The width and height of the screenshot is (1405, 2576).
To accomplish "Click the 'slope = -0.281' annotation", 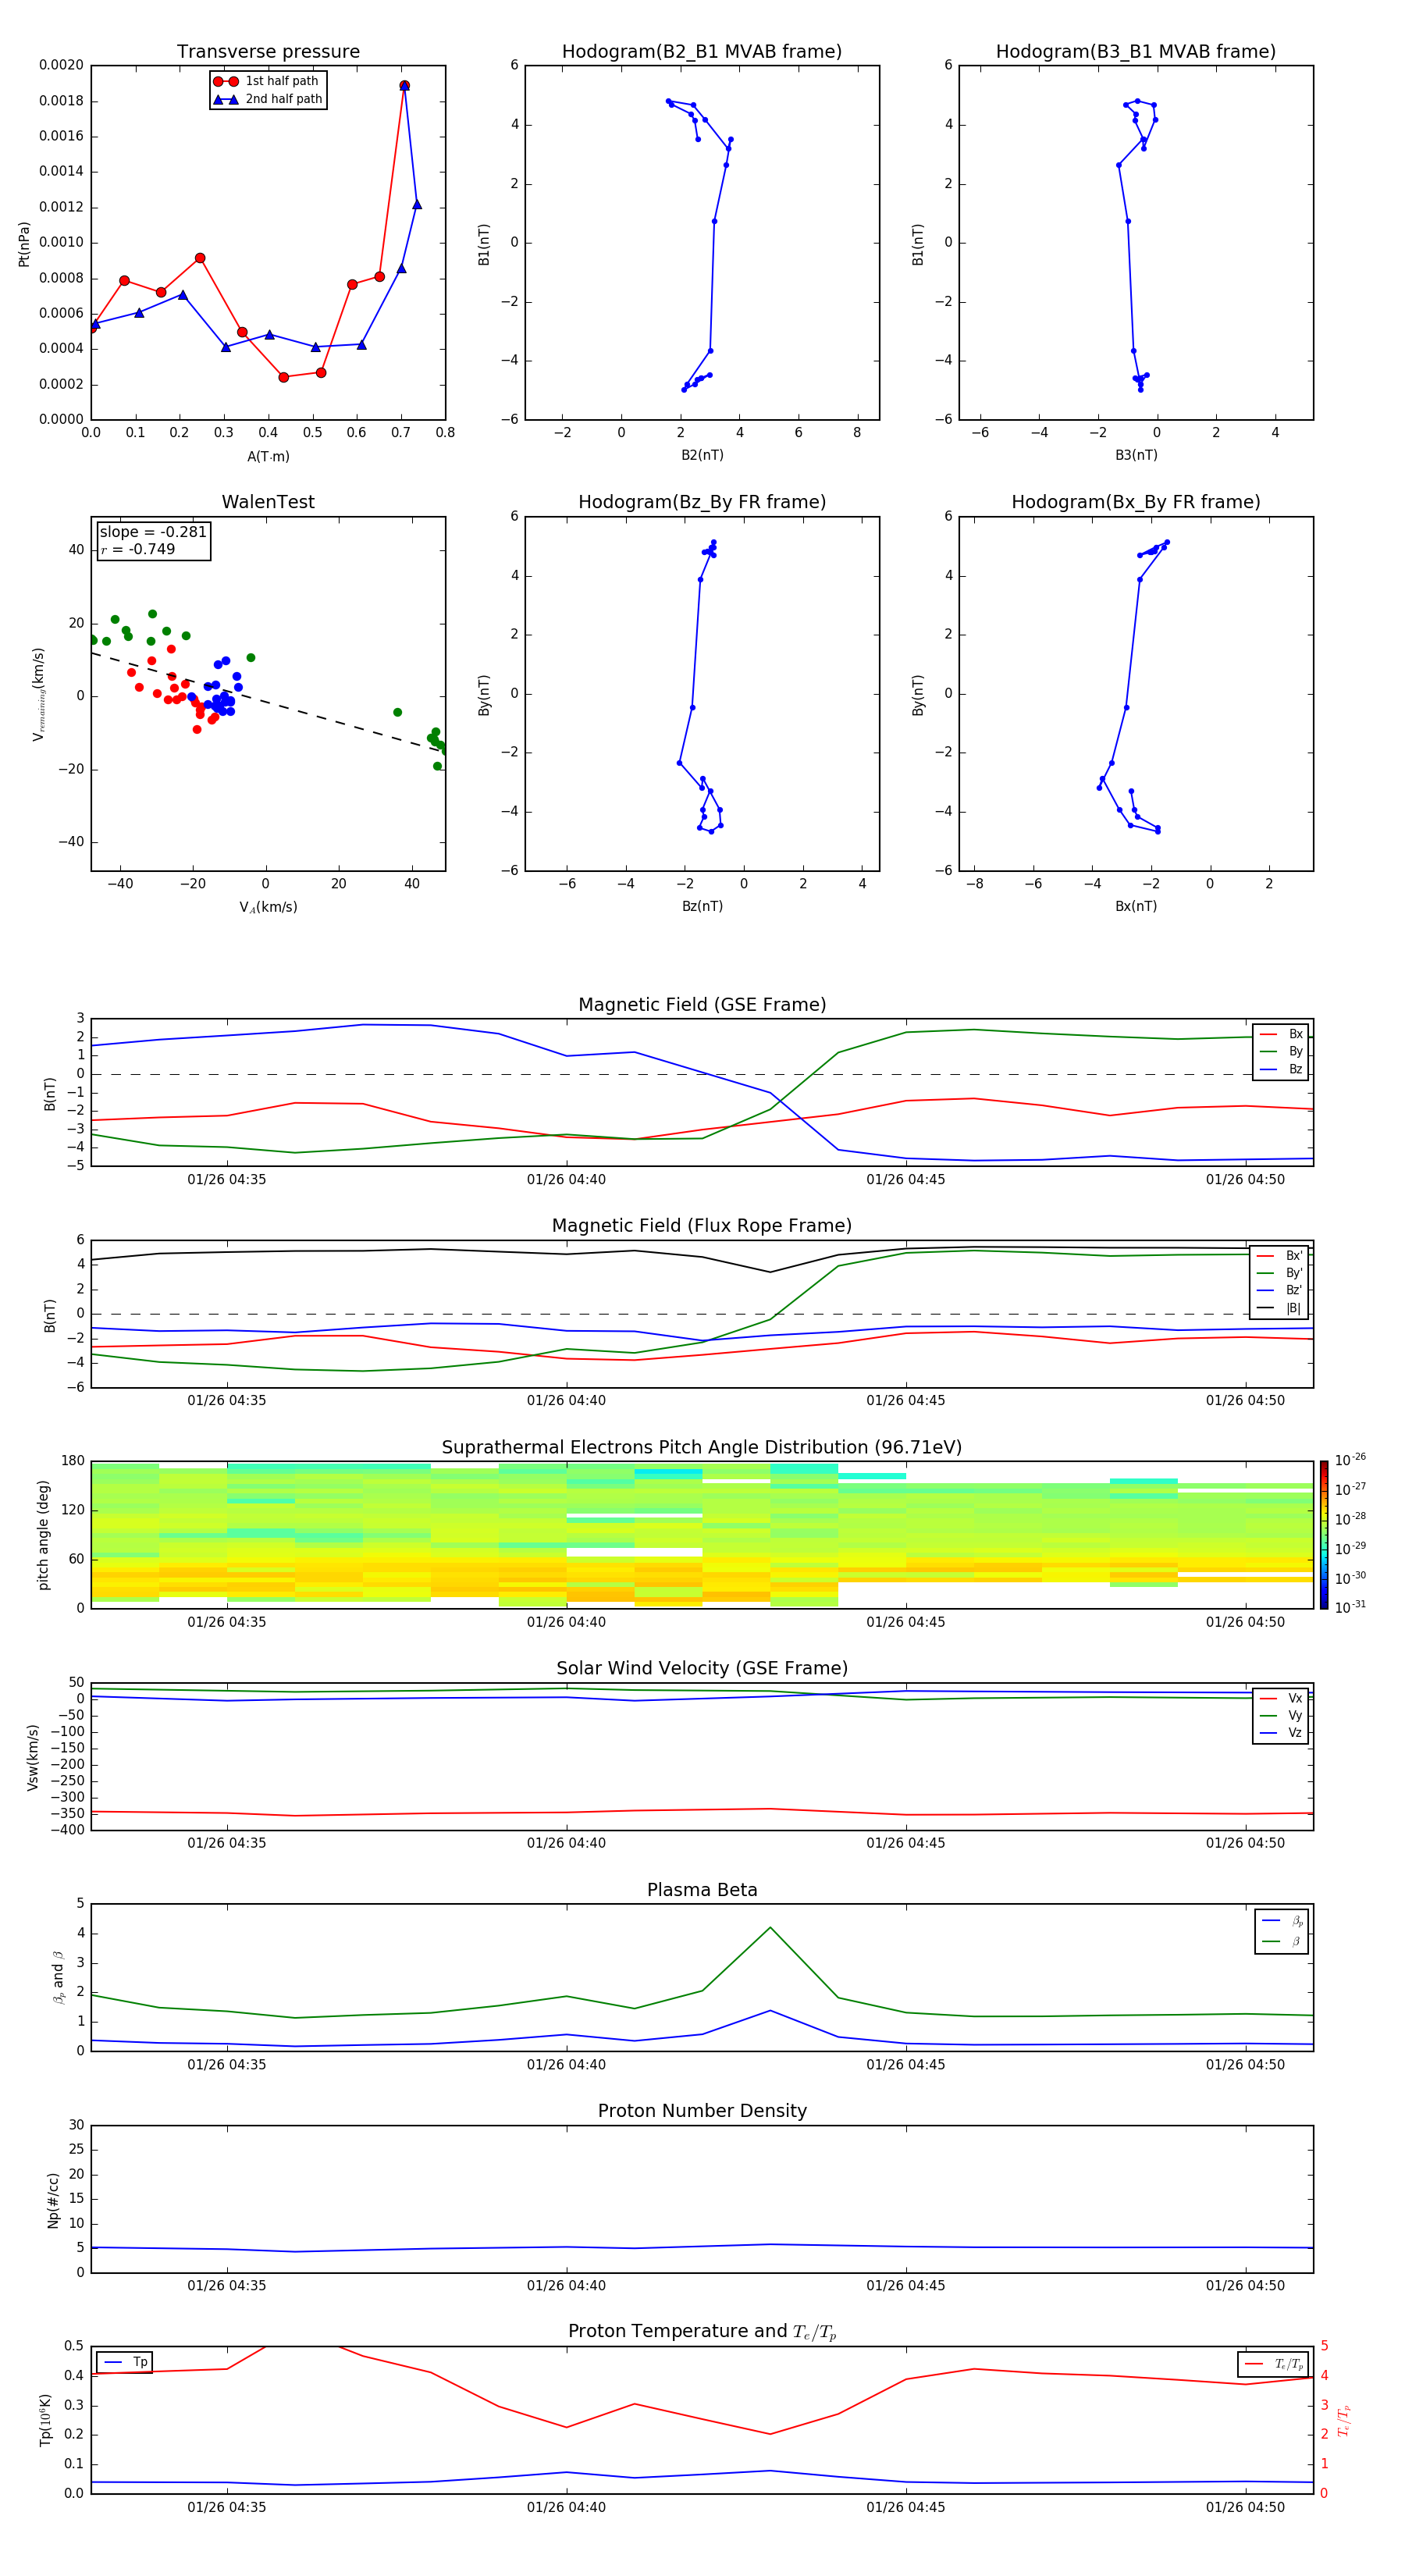I will coord(153,532).
